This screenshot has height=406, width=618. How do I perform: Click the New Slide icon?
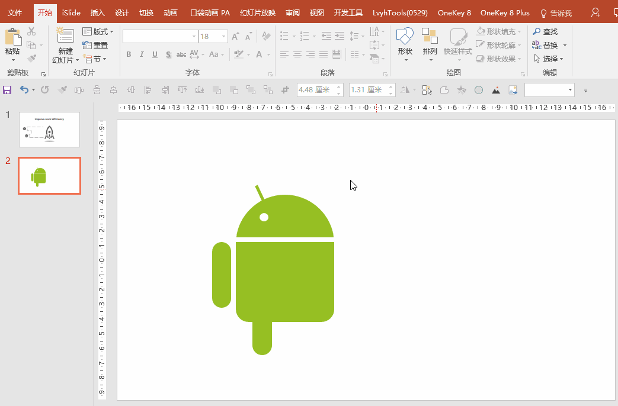[x=65, y=36]
